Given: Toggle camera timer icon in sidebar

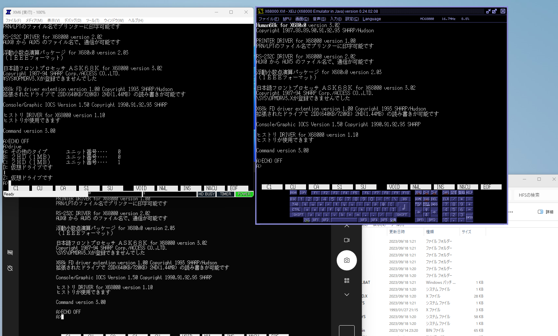Looking at the screenshot, I should pos(10,268).
